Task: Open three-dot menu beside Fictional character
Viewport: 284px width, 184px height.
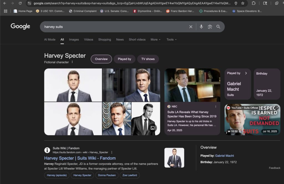Action: (x=72, y=62)
